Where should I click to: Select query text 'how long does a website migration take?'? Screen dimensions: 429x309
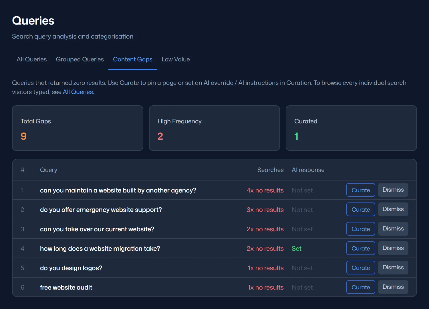click(100, 248)
